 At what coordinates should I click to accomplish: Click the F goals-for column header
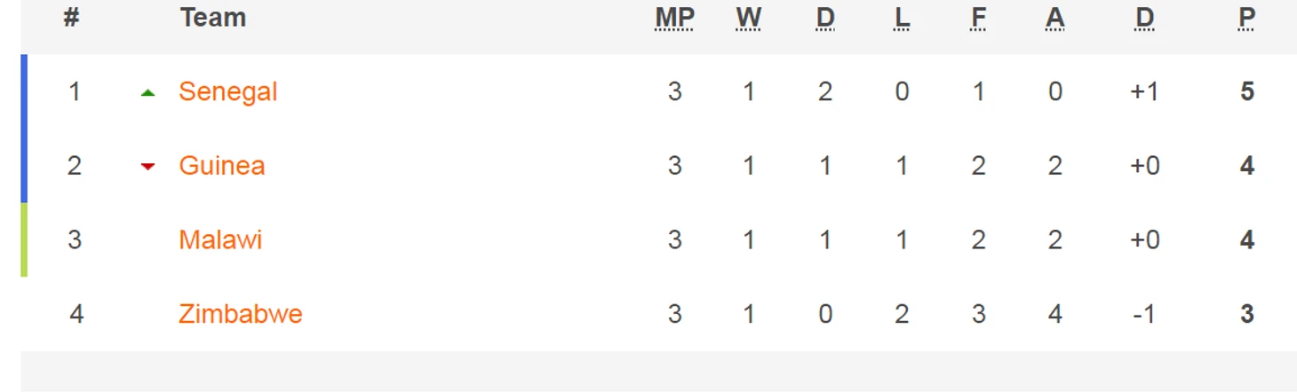coord(978,18)
